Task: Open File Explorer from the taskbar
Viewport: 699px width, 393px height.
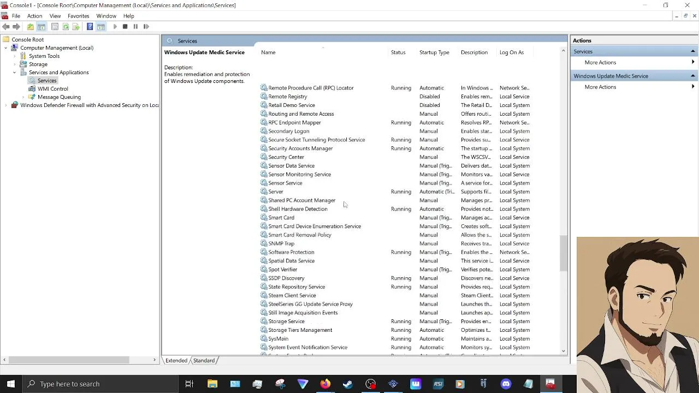Action: [212, 384]
